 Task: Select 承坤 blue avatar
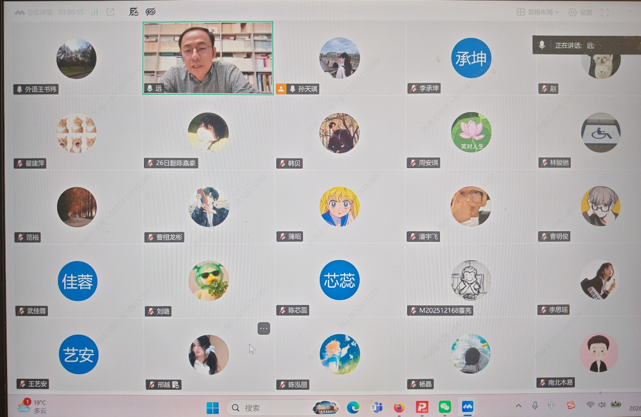[x=471, y=59]
